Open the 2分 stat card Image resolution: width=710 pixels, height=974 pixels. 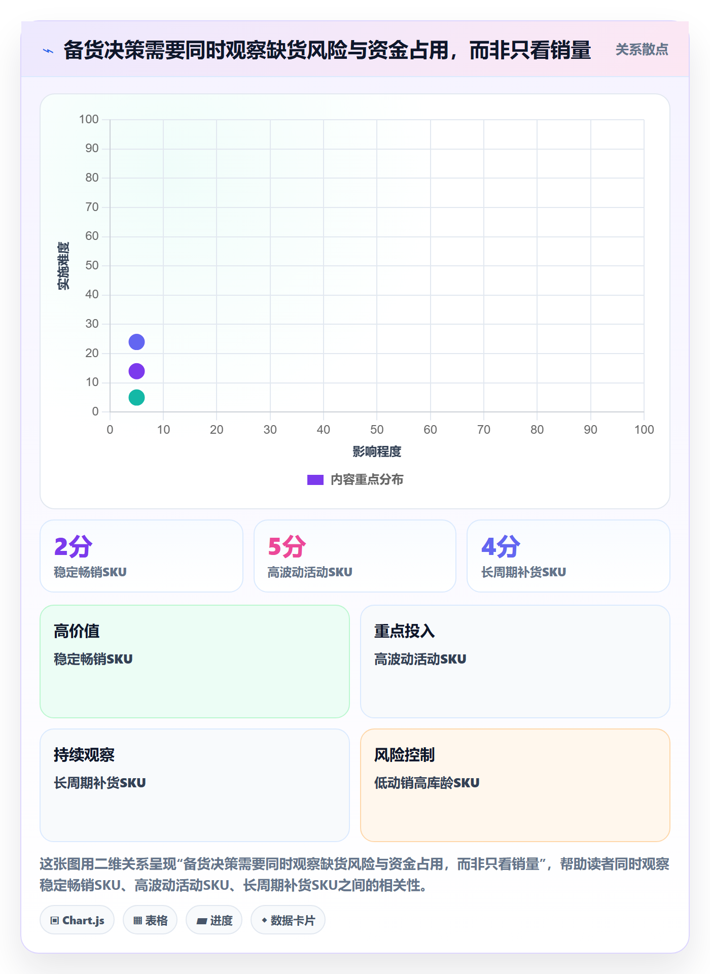141,556
